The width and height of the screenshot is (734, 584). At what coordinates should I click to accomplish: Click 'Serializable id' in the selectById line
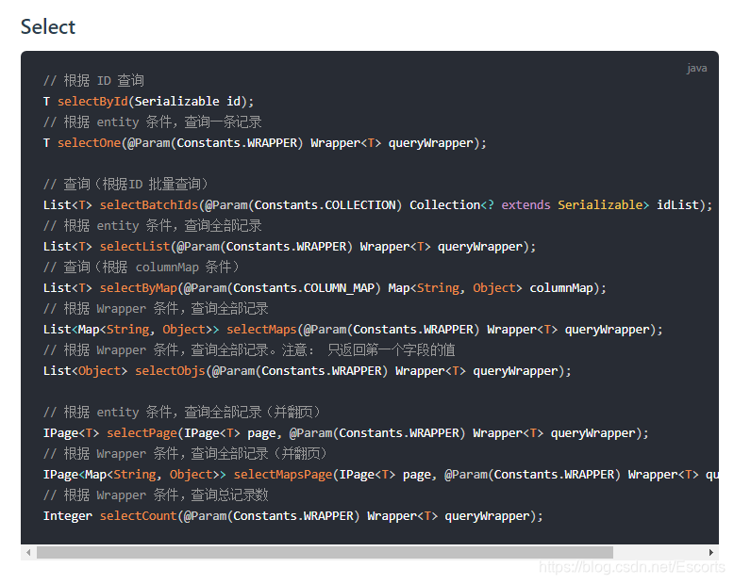coord(188,102)
